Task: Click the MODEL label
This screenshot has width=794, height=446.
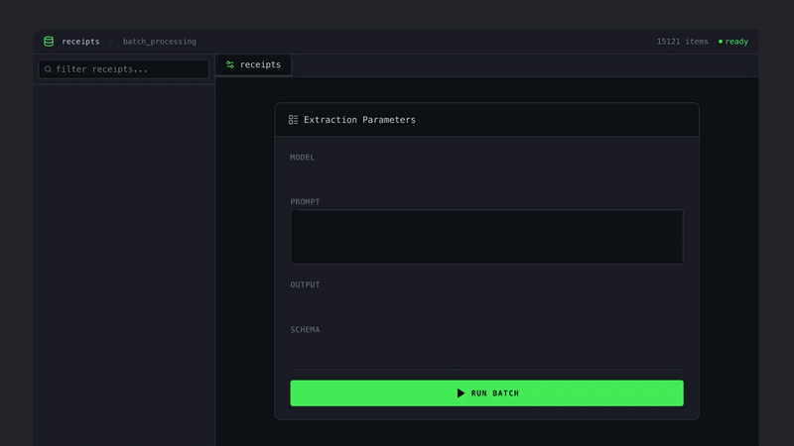Action: pos(303,158)
